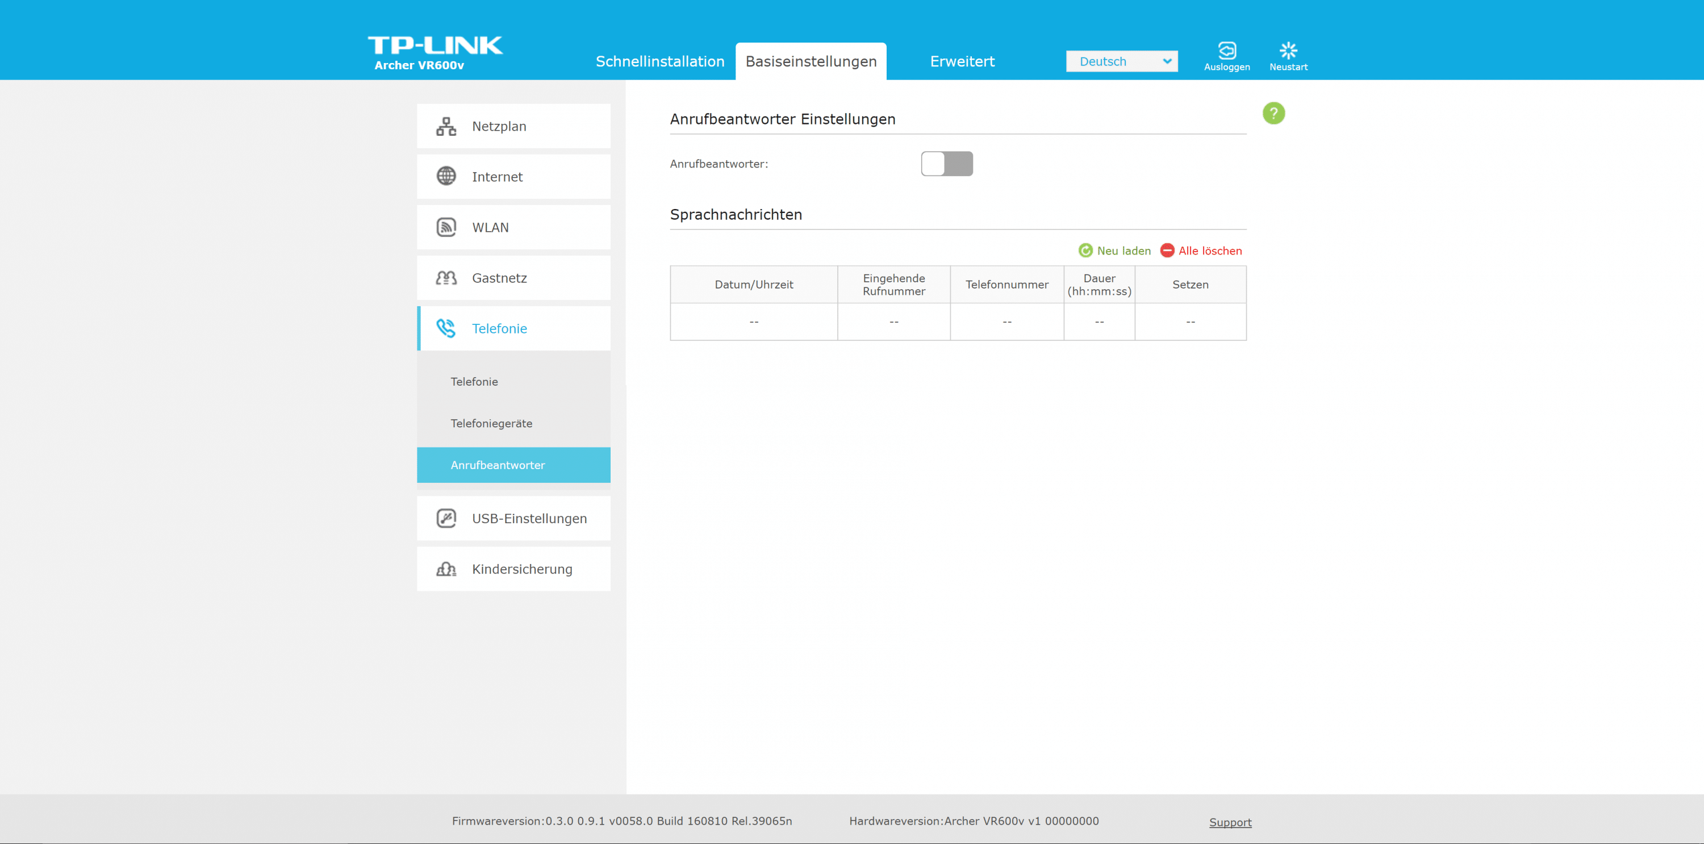The height and width of the screenshot is (844, 1704).
Task: Switch to the Schnellinstallation tab
Action: click(659, 61)
